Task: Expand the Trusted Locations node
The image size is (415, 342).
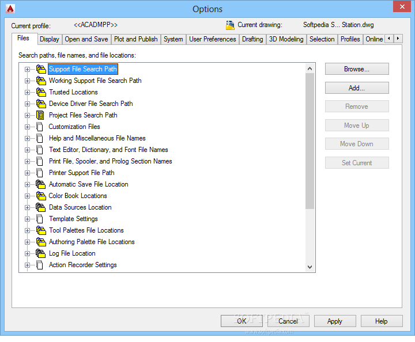Action: [x=27, y=92]
